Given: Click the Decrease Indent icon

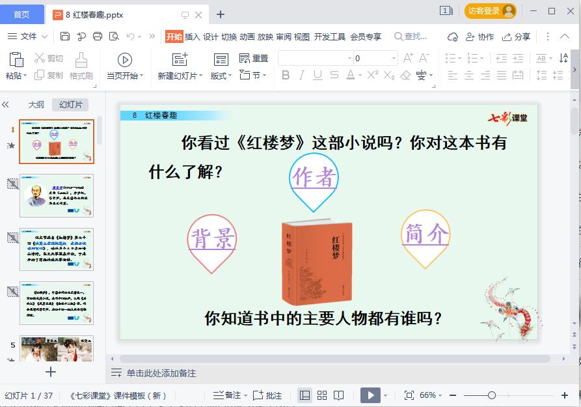Looking at the screenshot, I should pos(502,58).
